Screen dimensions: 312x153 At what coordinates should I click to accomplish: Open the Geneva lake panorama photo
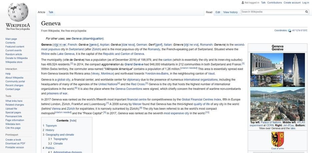278,104
